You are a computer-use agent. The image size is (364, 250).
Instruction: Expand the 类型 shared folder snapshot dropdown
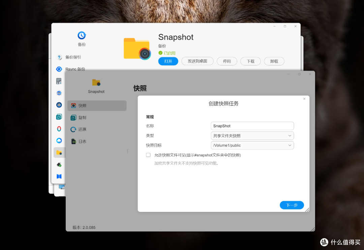pos(252,136)
